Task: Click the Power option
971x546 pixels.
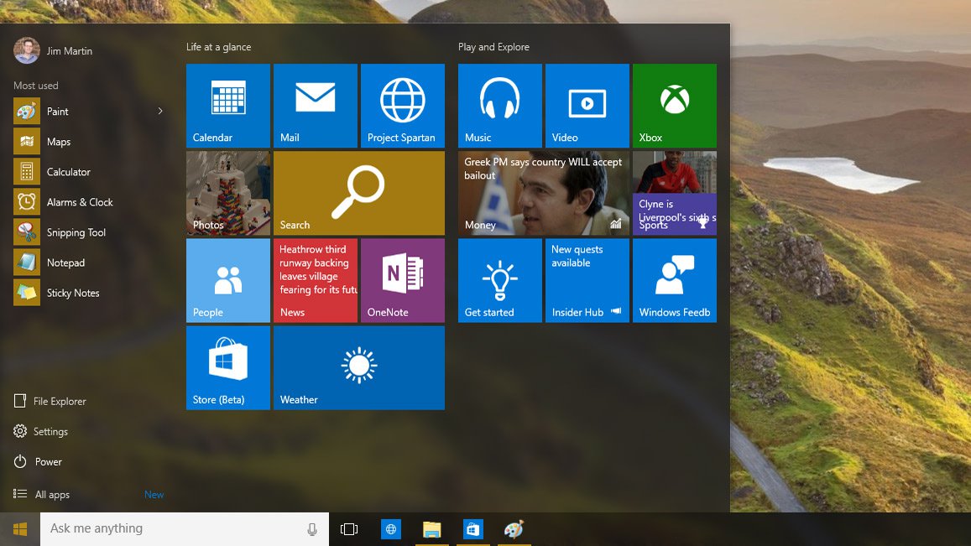Action: coord(38,462)
